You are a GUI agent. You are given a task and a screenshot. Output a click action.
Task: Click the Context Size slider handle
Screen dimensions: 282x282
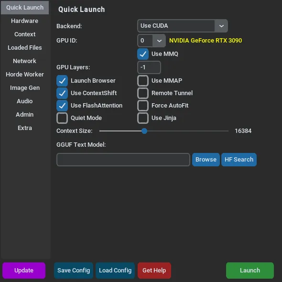click(144, 131)
